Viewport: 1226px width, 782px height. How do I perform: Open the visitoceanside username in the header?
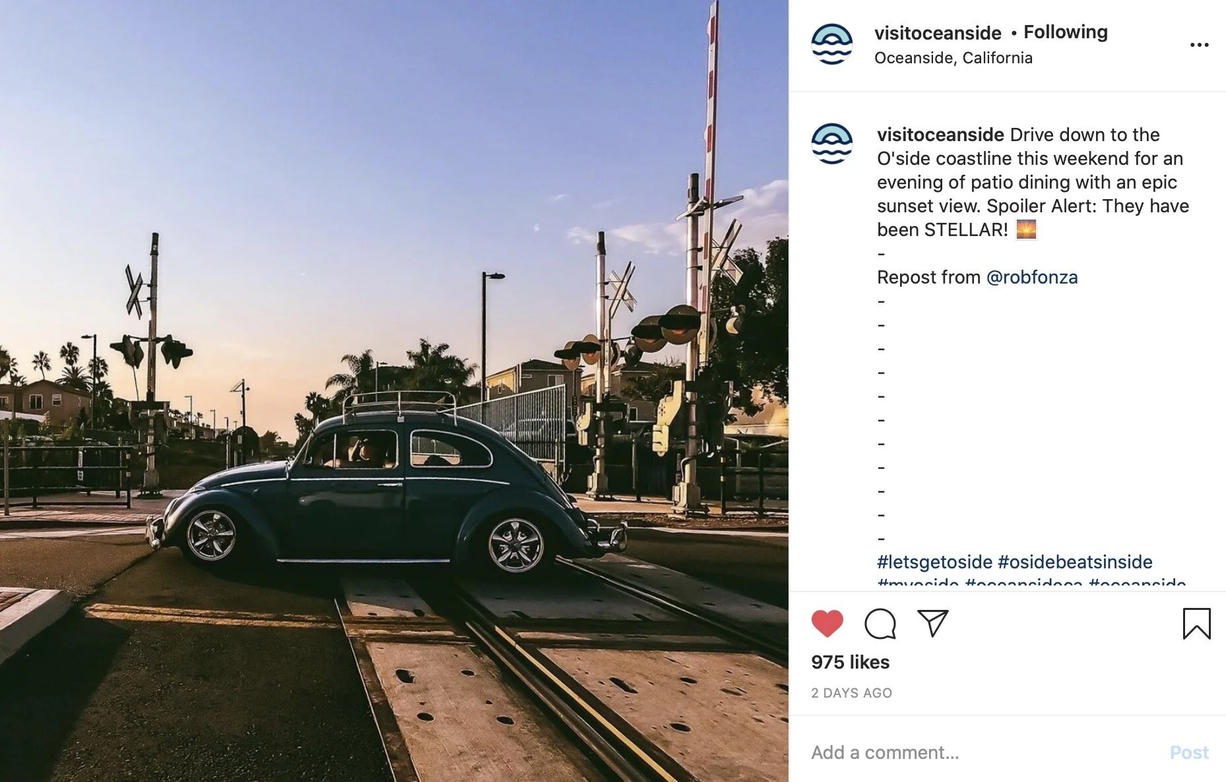(938, 32)
